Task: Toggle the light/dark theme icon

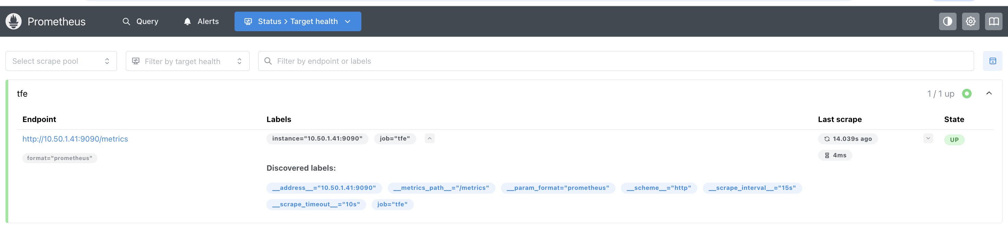Action: 947,22
